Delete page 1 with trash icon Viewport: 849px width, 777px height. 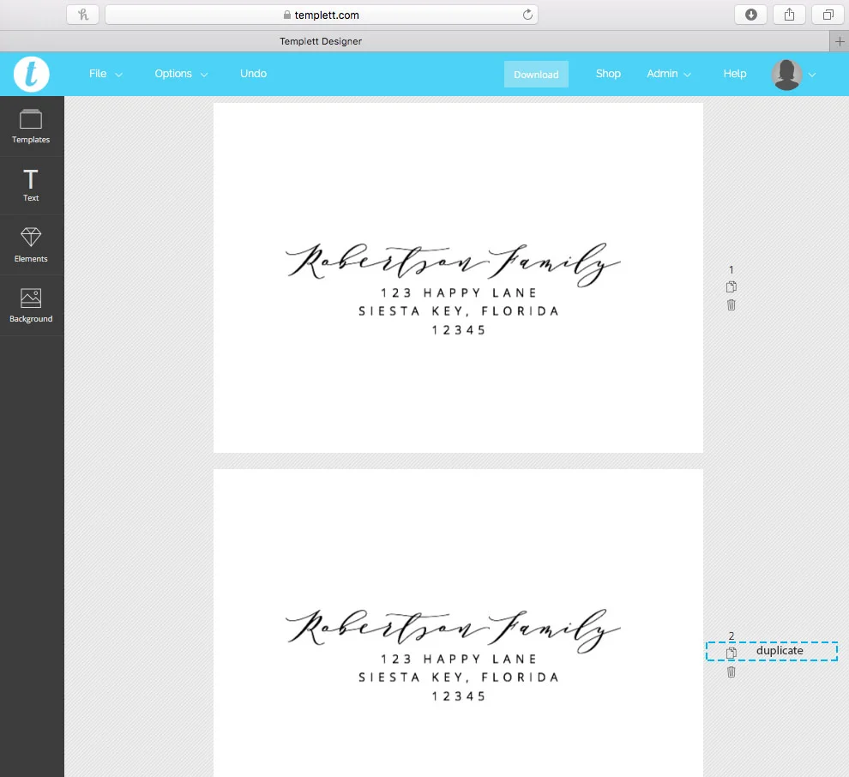[x=731, y=304]
